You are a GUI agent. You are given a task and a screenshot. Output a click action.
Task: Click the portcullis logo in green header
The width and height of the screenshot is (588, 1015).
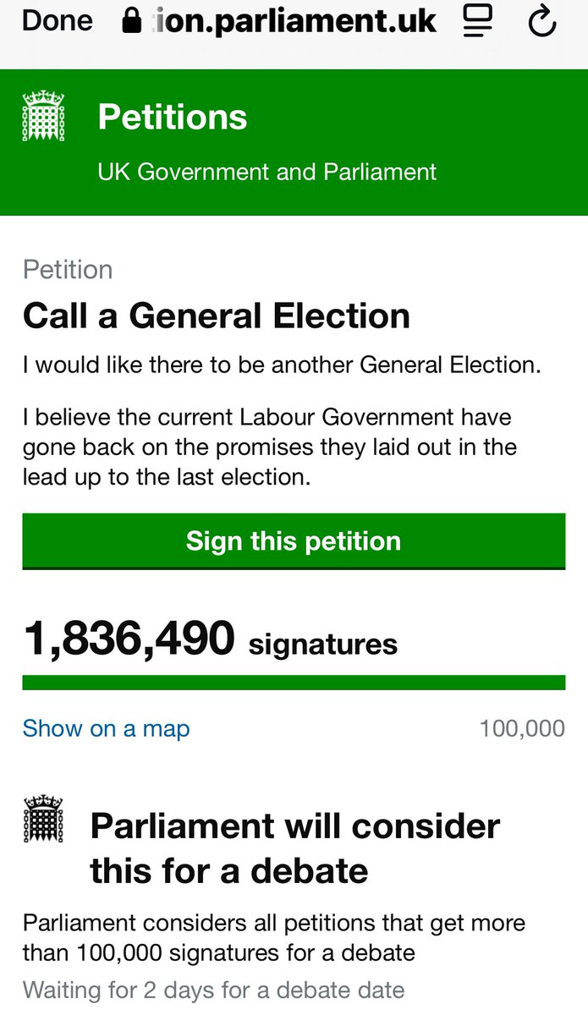(x=43, y=118)
